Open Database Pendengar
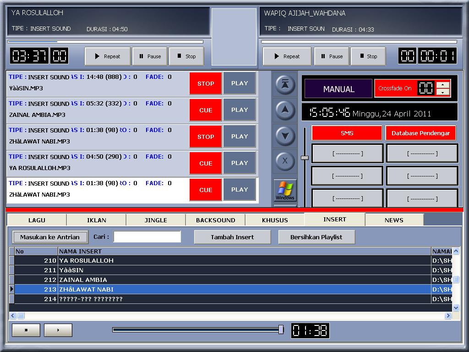The height and width of the screenshot is (352, 469). coord(420,133)
